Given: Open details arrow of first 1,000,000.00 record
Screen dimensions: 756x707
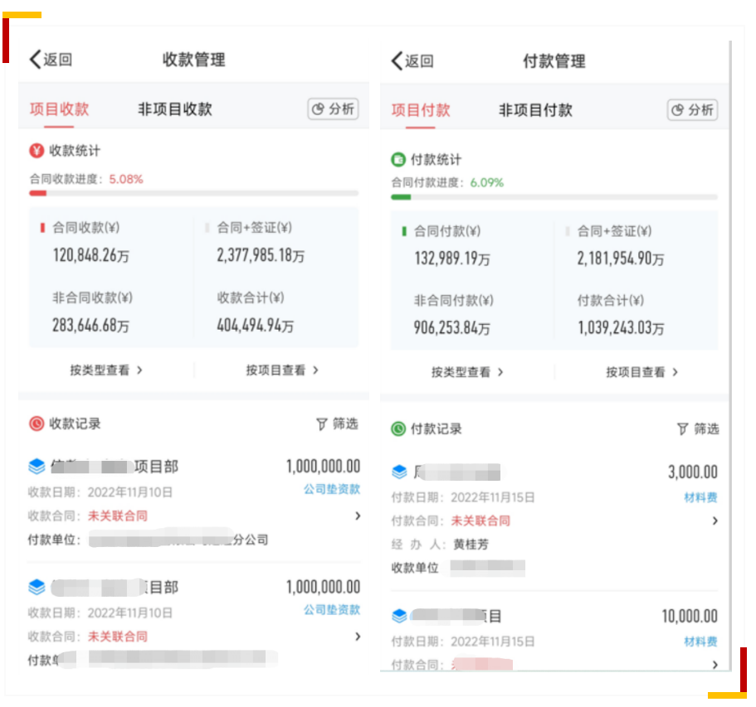Looking at the screenshot, I should 358,516.
